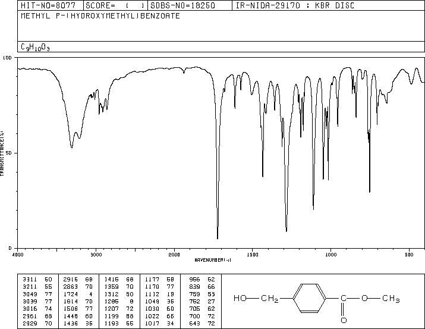Click the SDBS-NO=18250 label

[182, 5]
